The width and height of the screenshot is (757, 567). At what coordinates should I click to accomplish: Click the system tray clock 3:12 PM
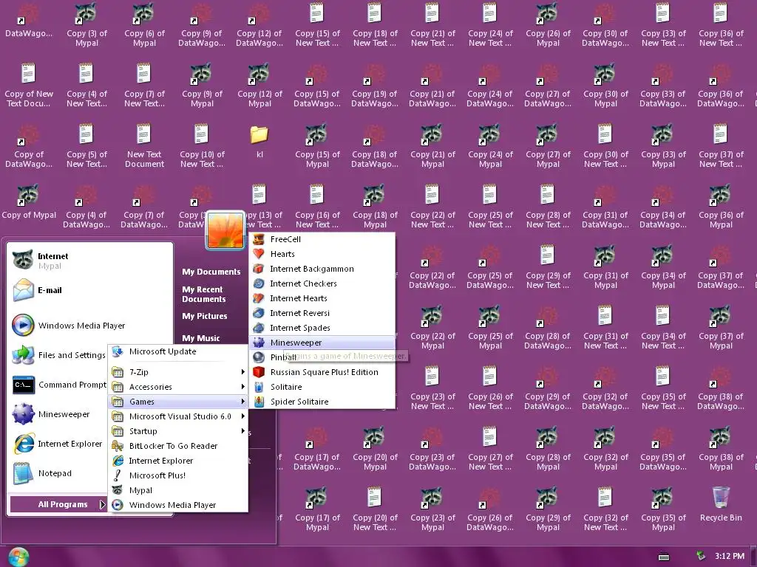click(730, 556)
